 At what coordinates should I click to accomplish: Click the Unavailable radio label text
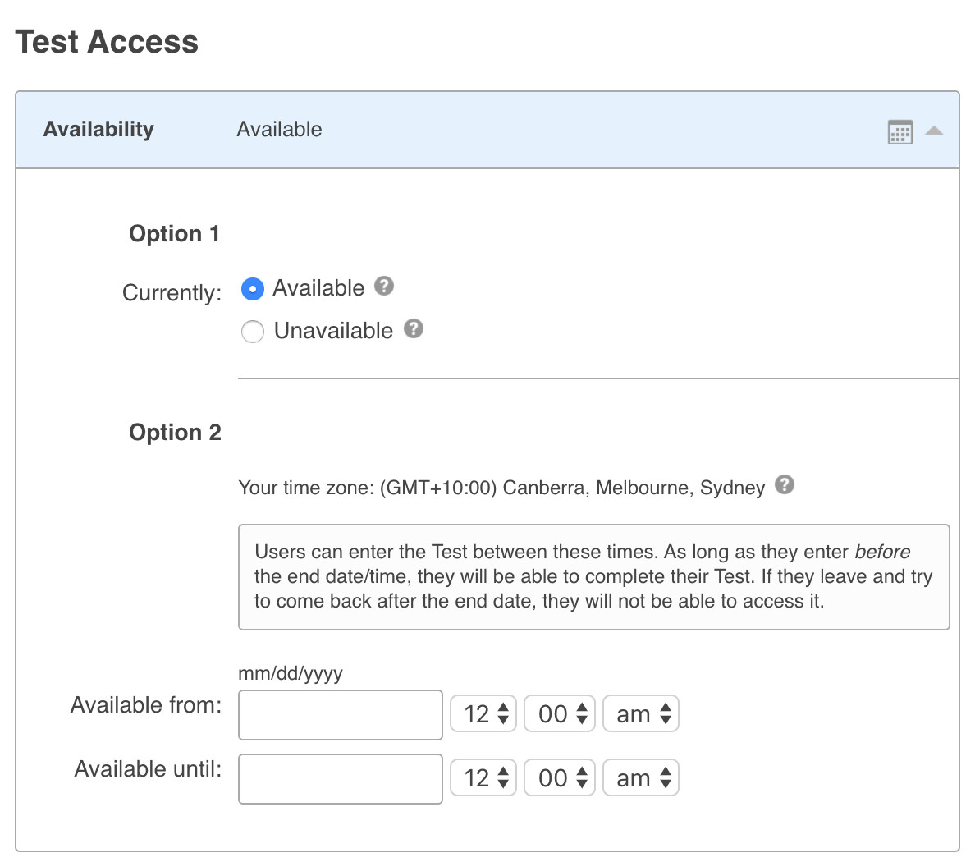coord(333,331)
